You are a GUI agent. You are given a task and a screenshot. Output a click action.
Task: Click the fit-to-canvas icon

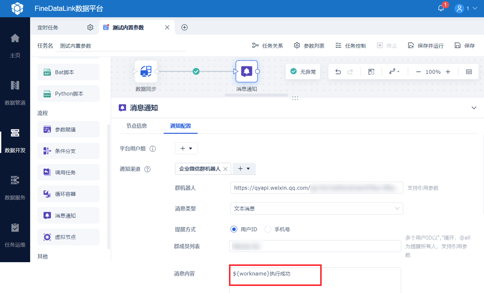371,72
